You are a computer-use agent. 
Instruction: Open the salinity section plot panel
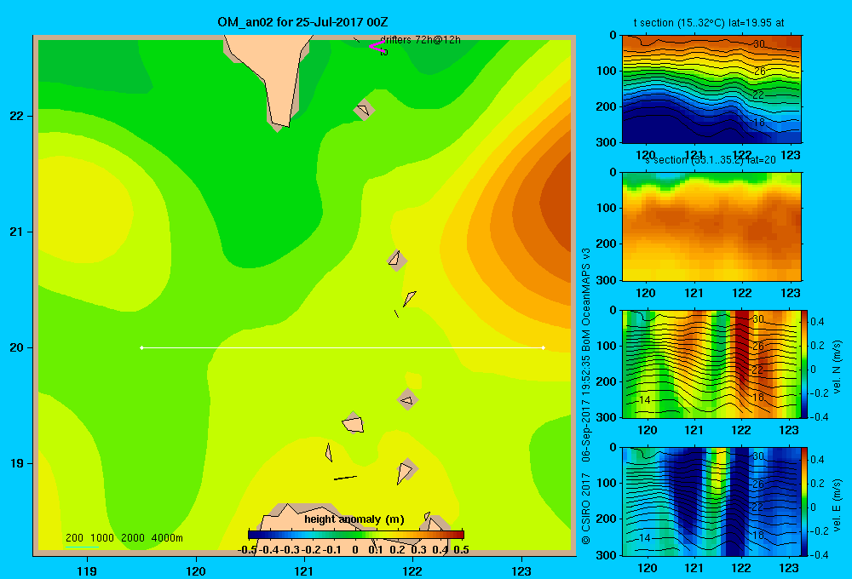click(711, 226)
